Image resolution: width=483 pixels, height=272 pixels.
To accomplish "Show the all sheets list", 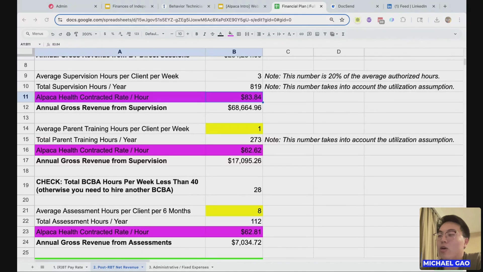I will [x=42, y=267].
